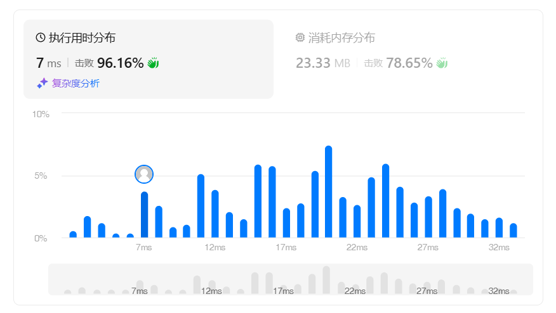Click the 32ms label in the range overview strip

(499, 291)
